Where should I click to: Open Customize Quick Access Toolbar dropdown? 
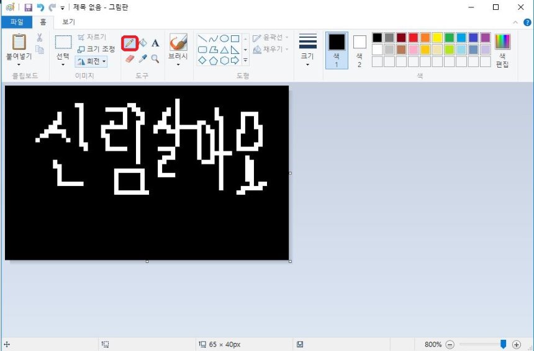[x=62, y=8]
